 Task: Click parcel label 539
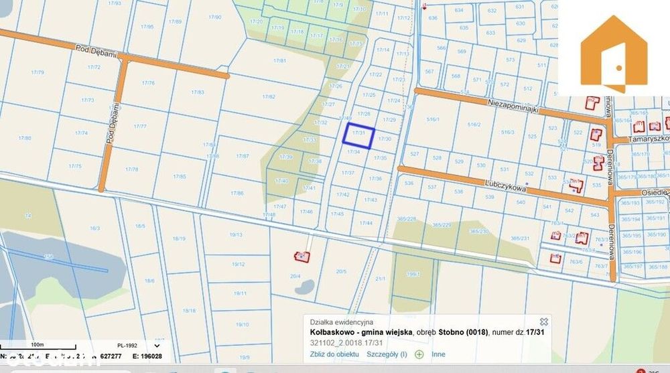pos(490,197)
